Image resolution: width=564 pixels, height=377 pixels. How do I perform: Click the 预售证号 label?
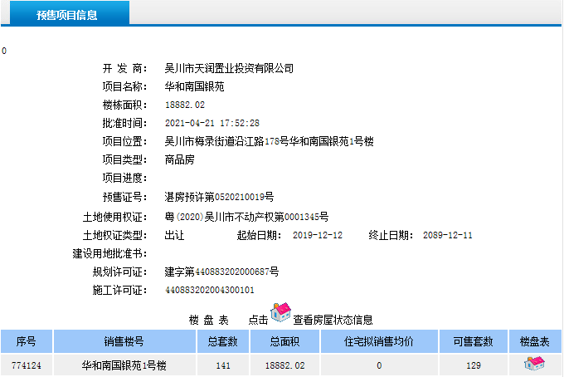coord(124,197)
